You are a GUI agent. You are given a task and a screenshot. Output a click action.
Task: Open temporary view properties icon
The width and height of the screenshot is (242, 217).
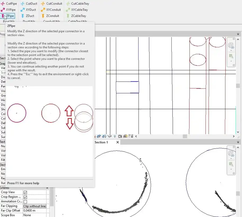pos(120,136)
